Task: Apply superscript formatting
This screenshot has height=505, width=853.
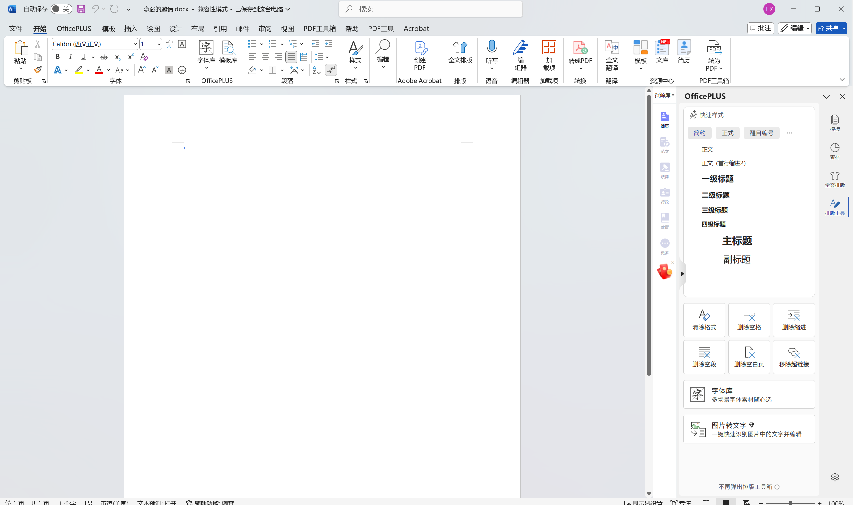Action: (x=130, y=57)
